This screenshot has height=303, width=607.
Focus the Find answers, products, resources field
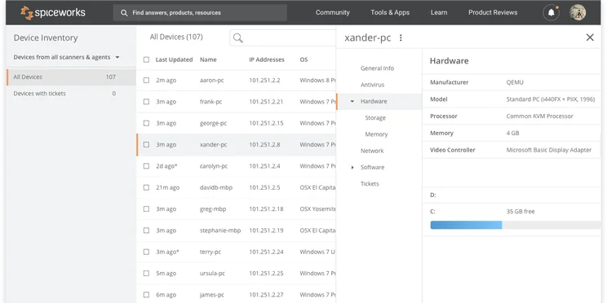pos(200,13)
